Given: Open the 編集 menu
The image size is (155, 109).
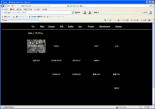Looking at the screenshot, I should (12, 9).
